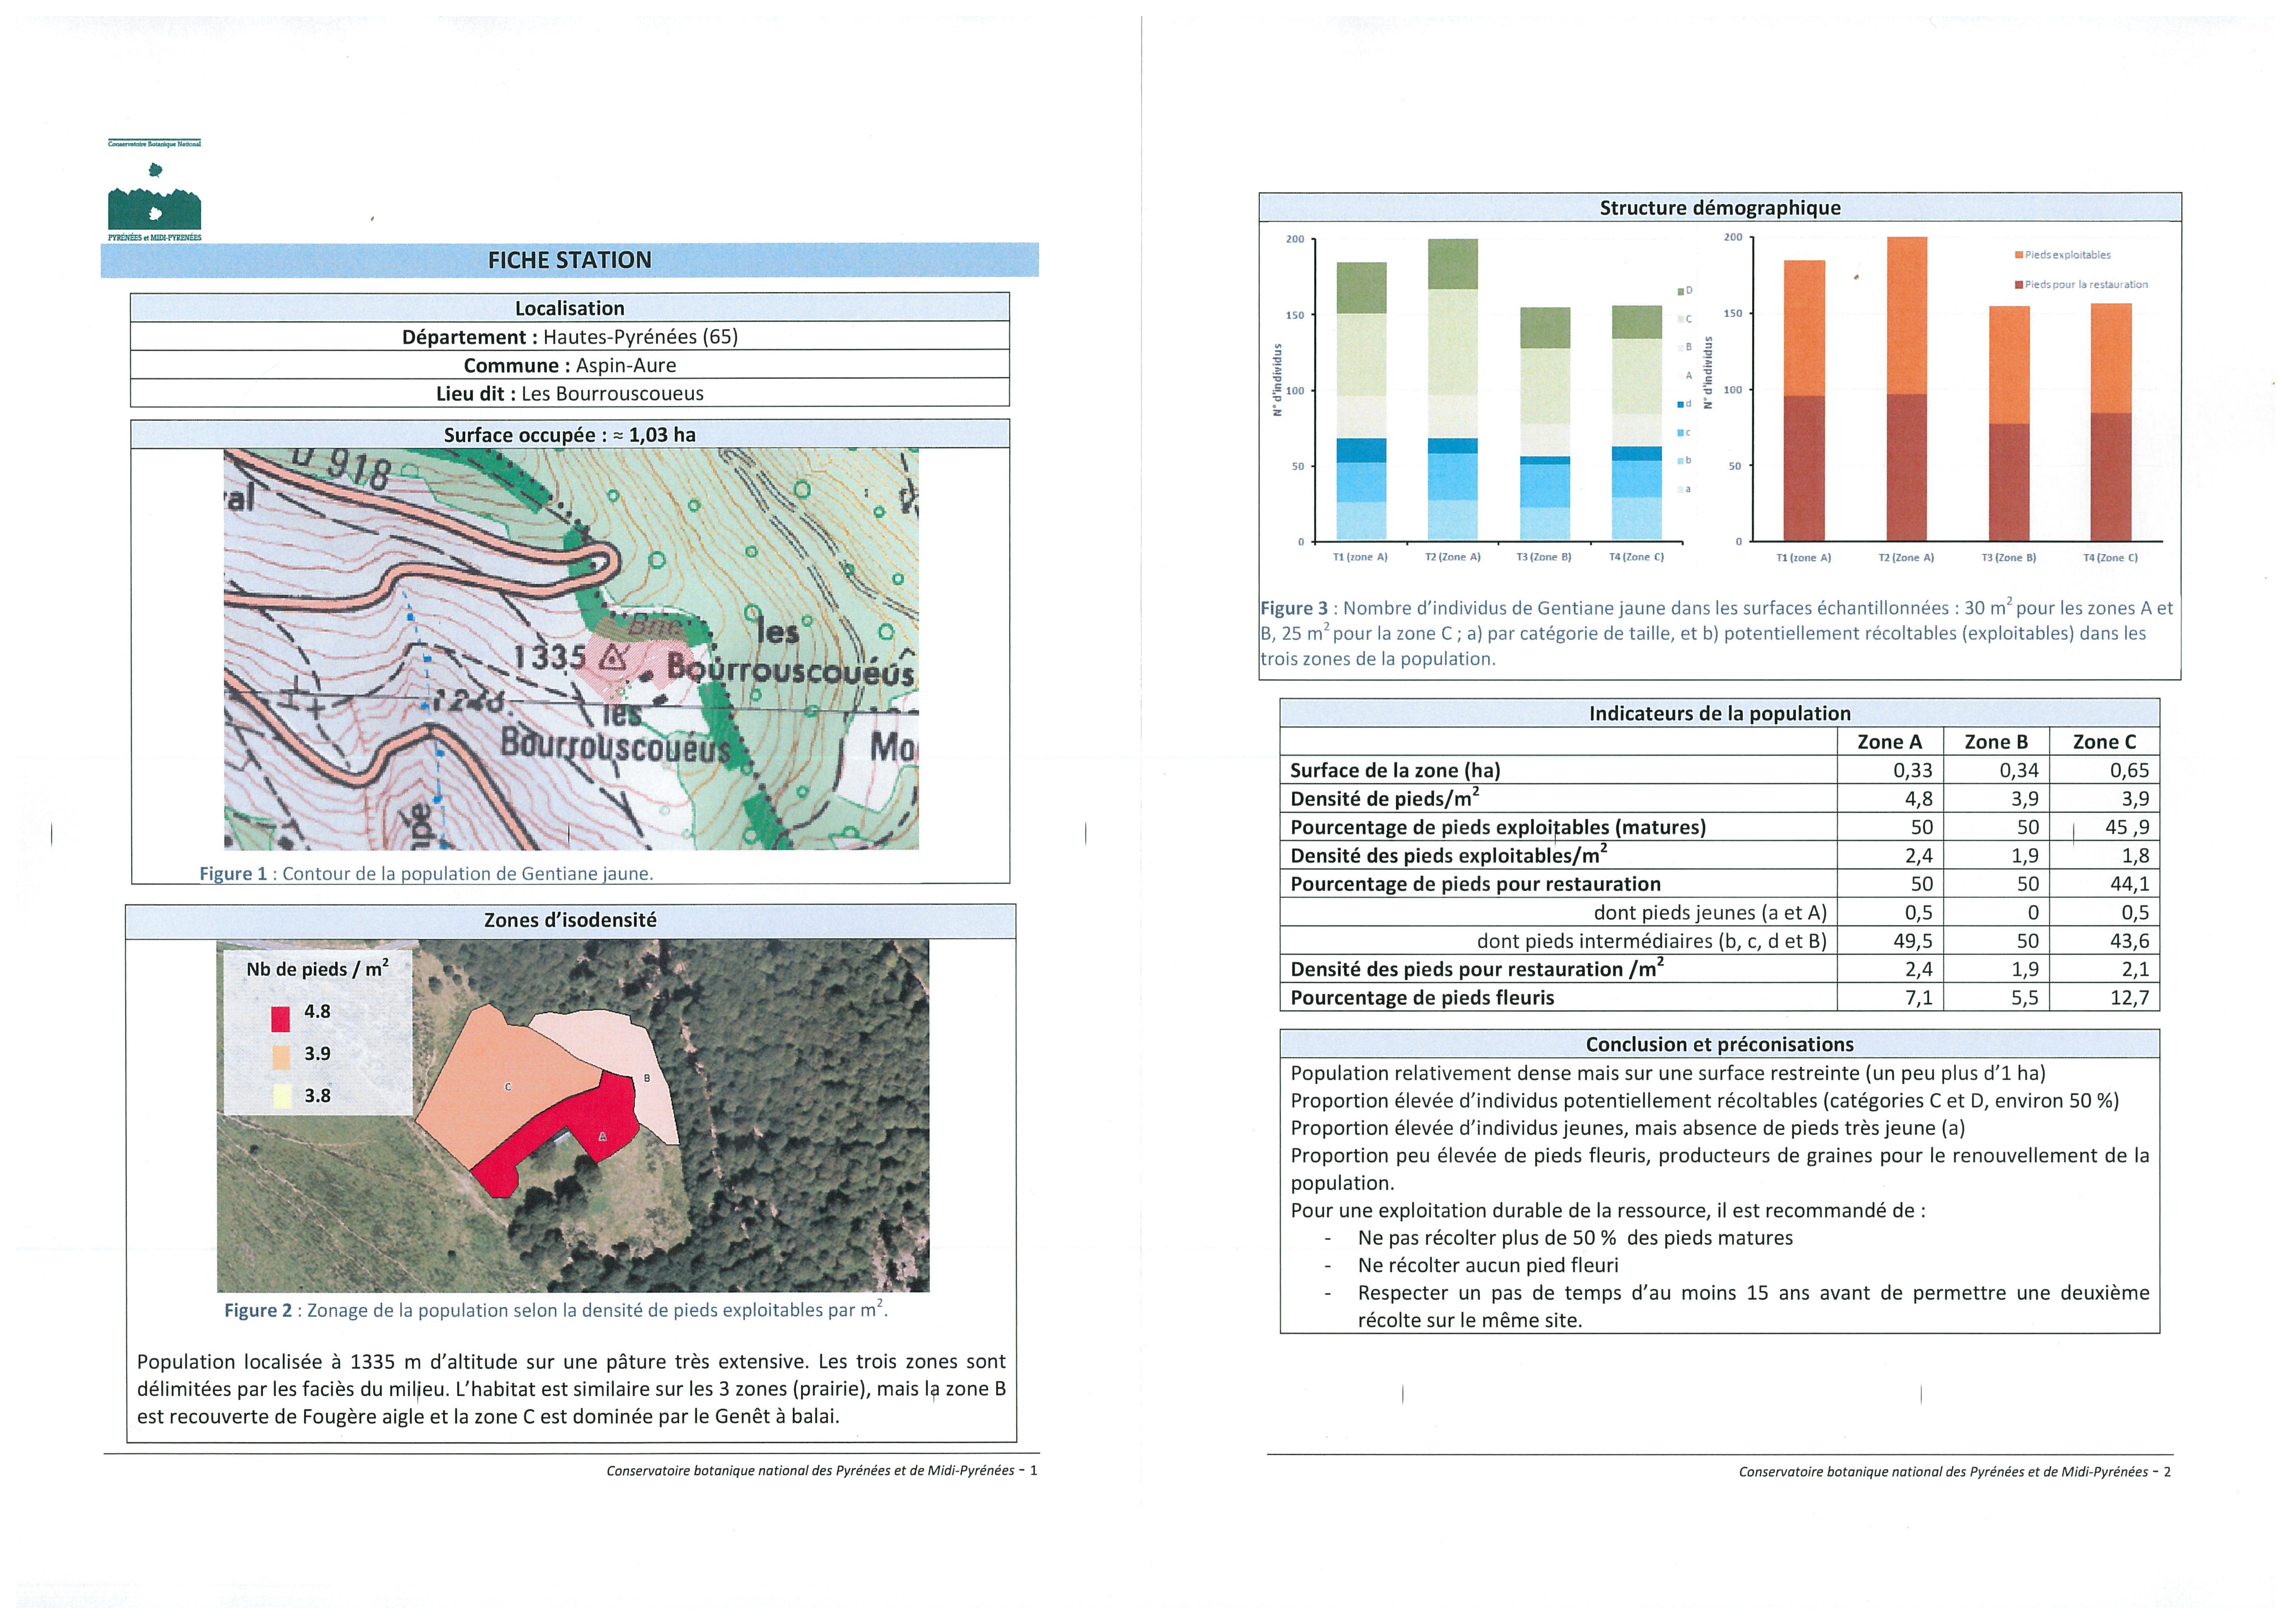
Task: Click the red 4.8 legend swatch
Action: 281,1019
